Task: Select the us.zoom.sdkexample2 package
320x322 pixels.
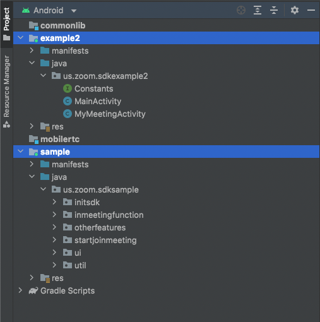Action: coord(105,76)
